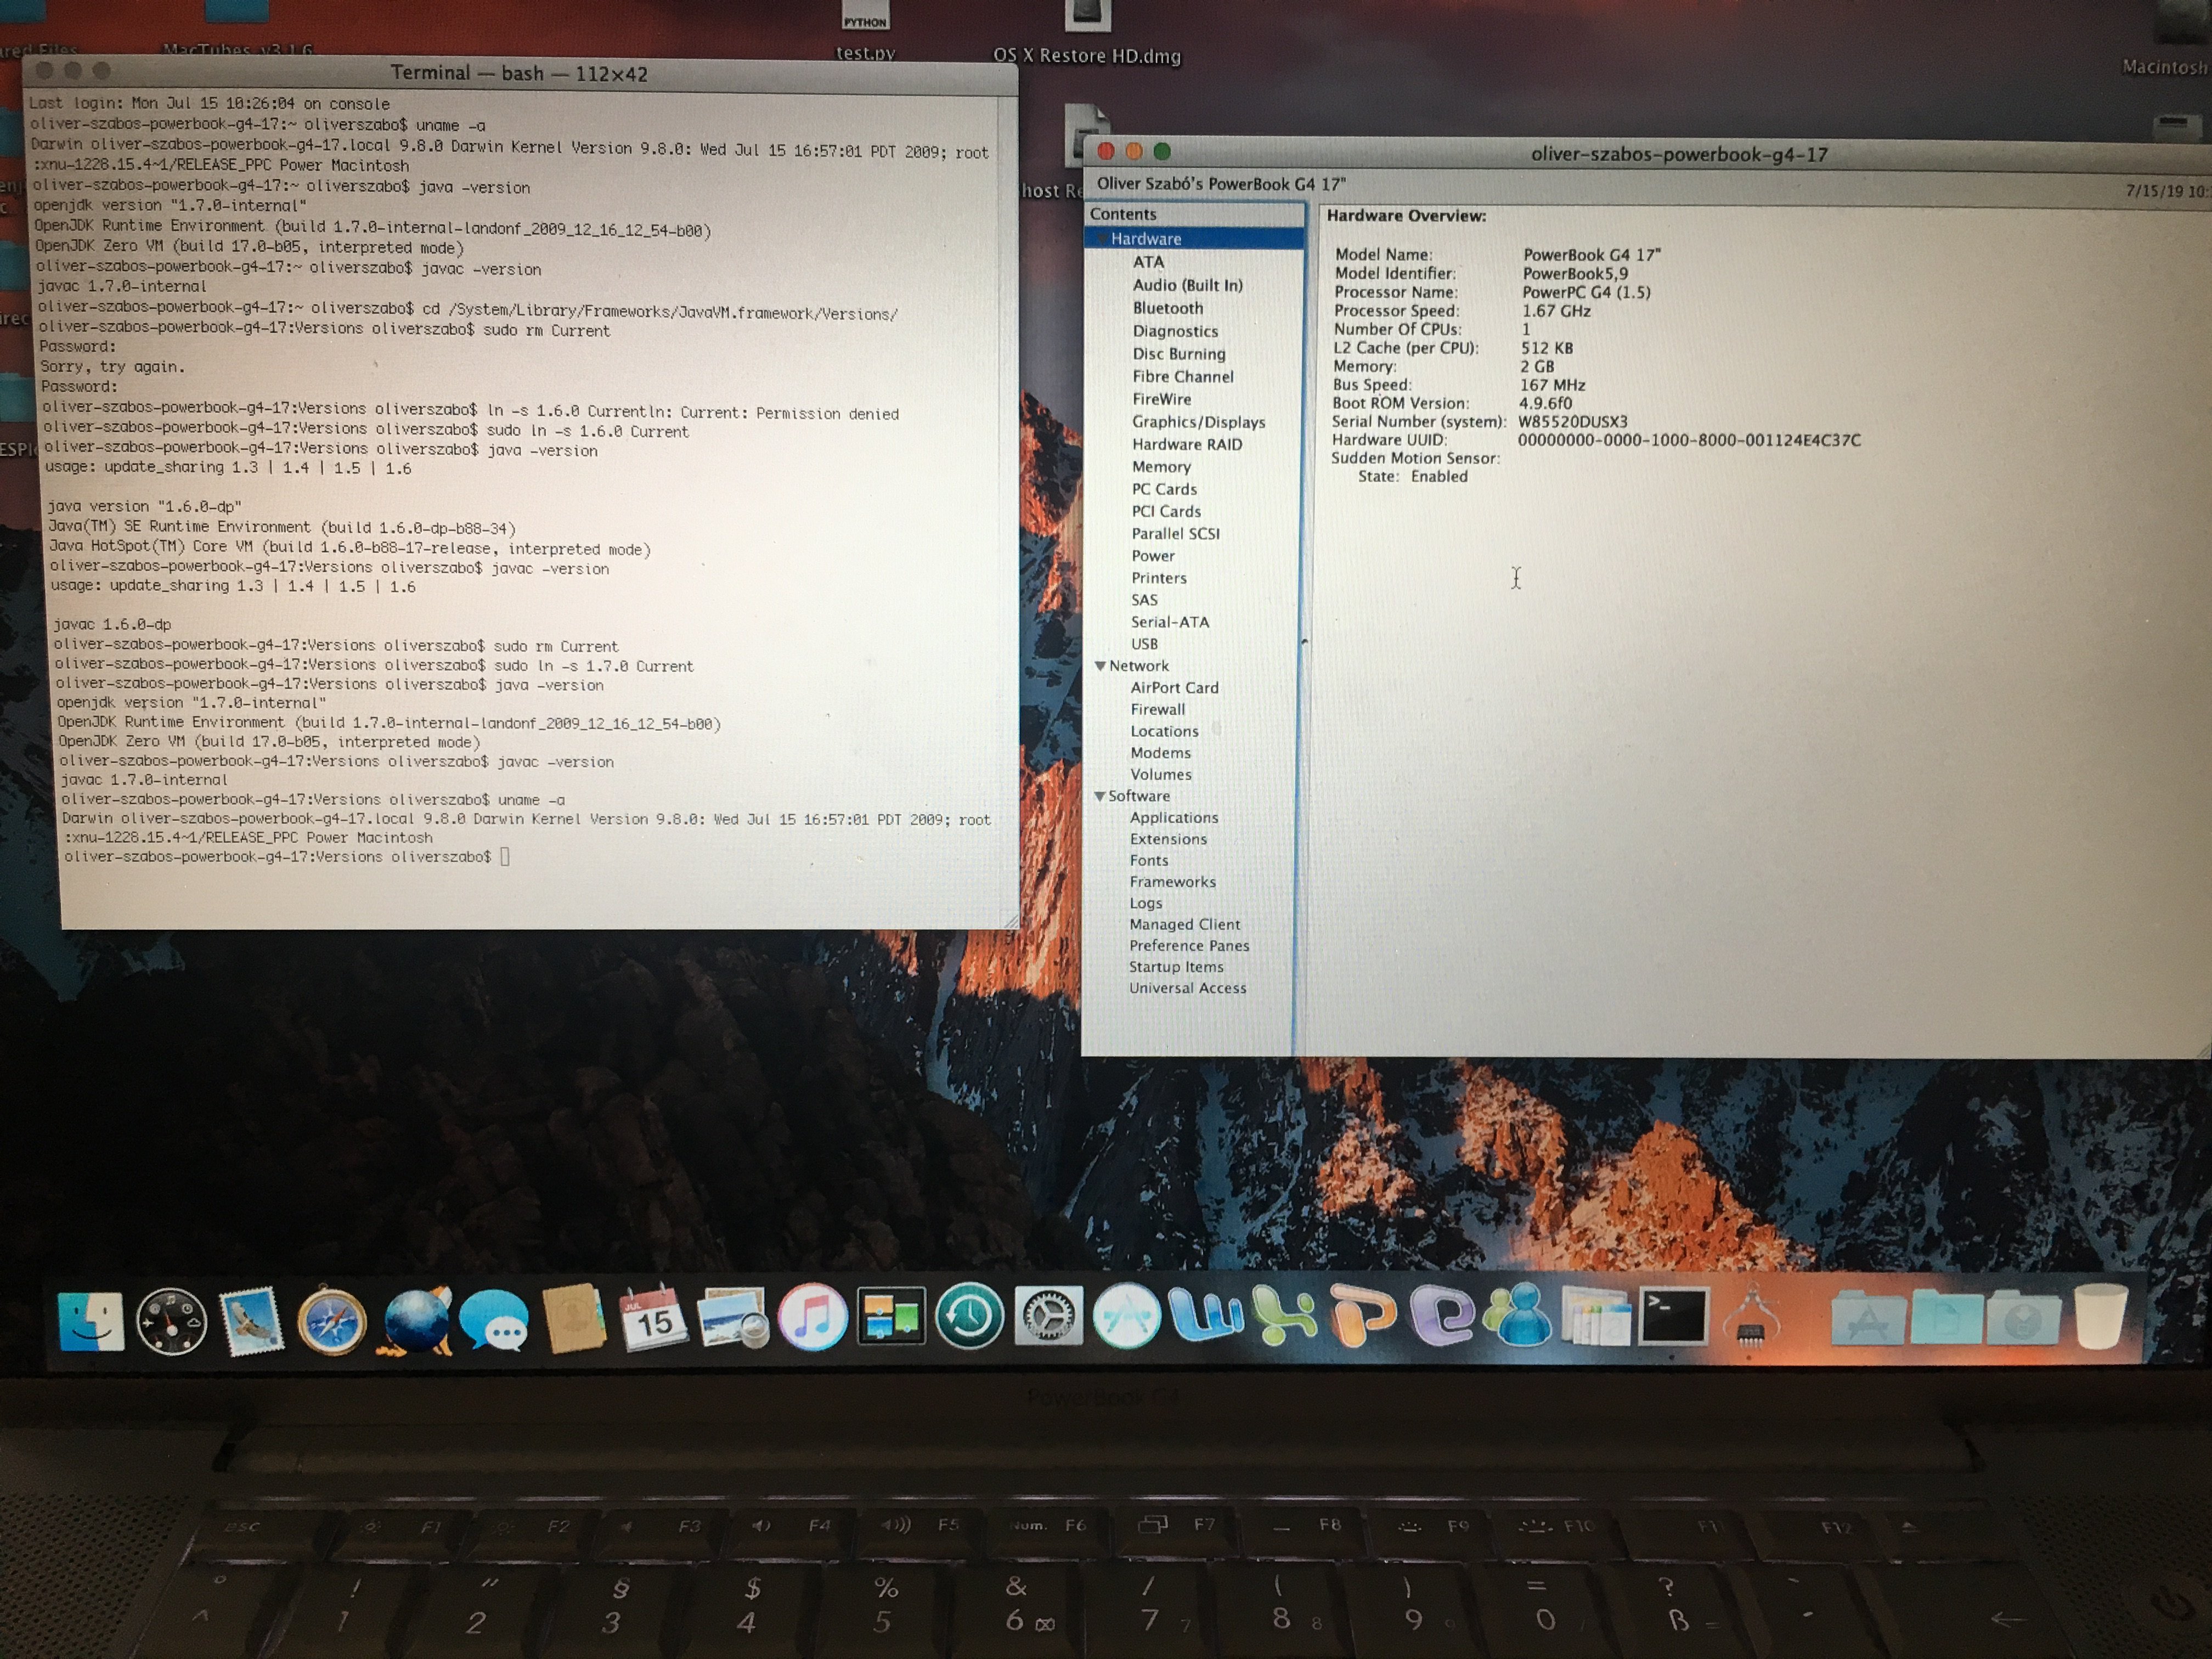This screenshot has height=1659, width=2212.
Task: Open the globe-with-fox browser icon in Dock
Action: (415, 1321)
